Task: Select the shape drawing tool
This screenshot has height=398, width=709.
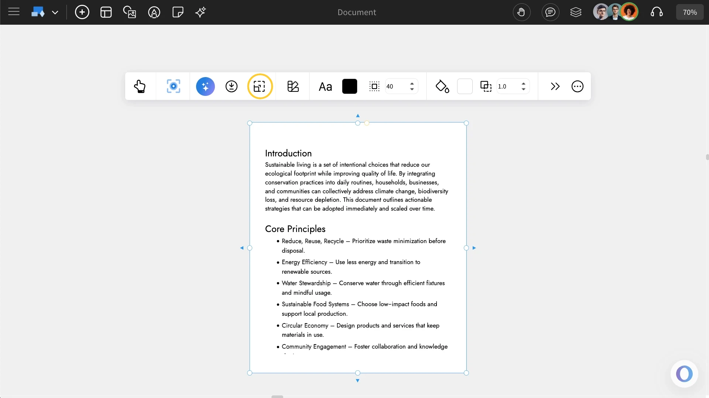Action: point(154,12)
